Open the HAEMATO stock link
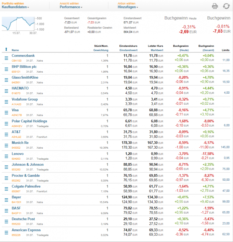 [20, 88]
